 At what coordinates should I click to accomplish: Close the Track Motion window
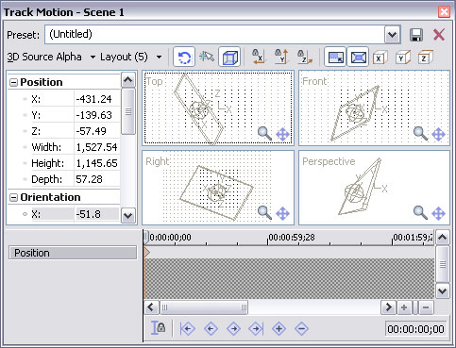point(444,12)
